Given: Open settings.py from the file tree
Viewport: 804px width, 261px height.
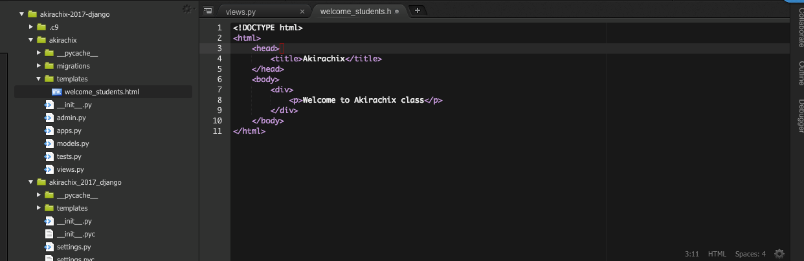Looking at the screenshot, I should point(73,247).
